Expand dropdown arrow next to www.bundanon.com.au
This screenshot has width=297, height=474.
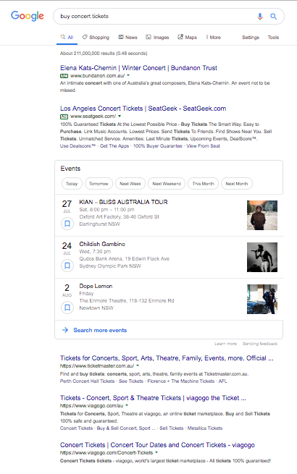(128, 75)
